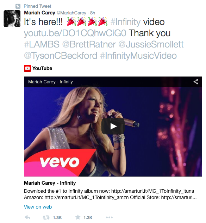Viewport: 206px width, 223px height.
Task: Click the bold Mariah Carey - Infinity card title
Action: pyautogui.click(x=50, y=183)
